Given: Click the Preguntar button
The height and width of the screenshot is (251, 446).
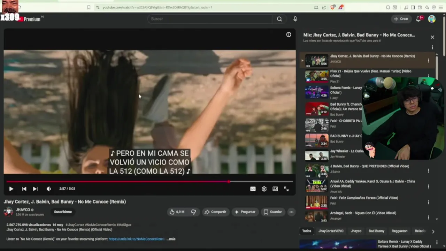Looking at the screenshot, I should tap(245, 212).
